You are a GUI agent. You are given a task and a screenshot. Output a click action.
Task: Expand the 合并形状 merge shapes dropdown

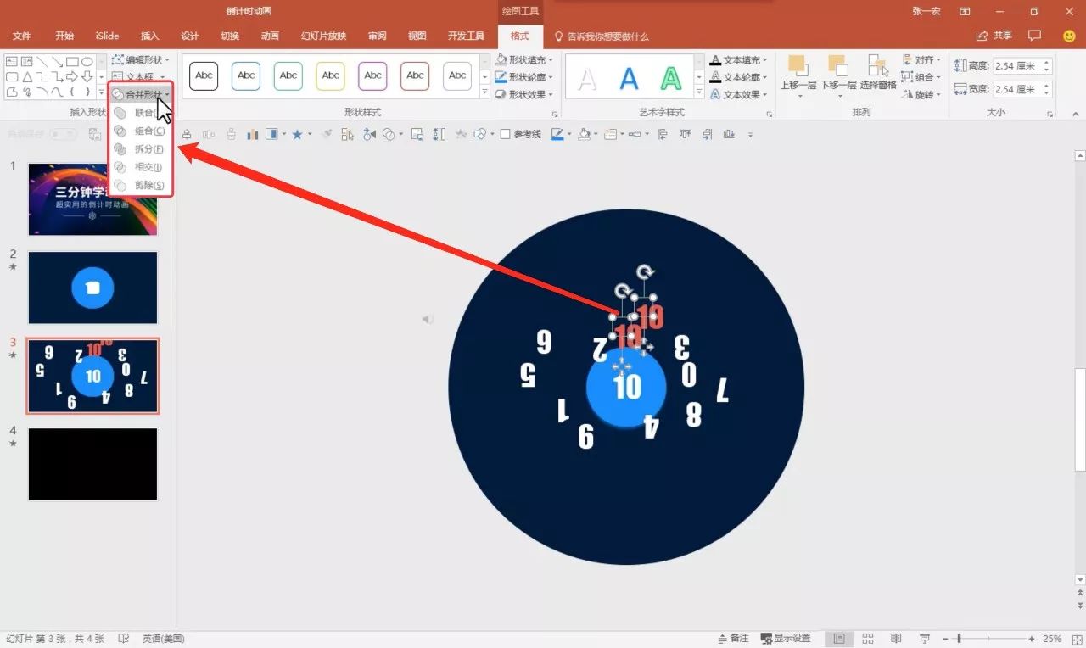point(141,94)
